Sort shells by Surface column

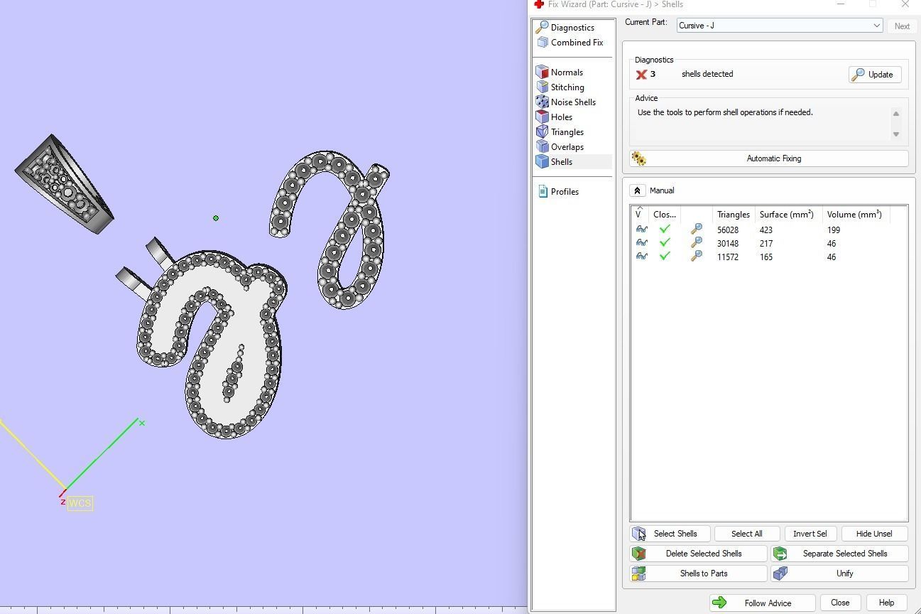pyautogui.click(x=787, y=214)
